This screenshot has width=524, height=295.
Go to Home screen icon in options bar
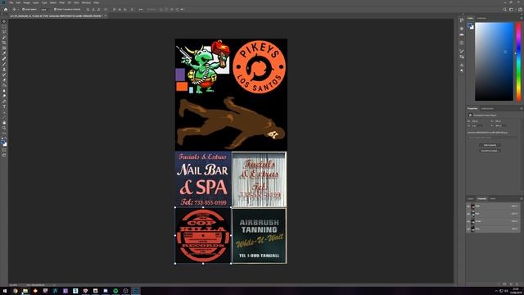pos(6,9)
